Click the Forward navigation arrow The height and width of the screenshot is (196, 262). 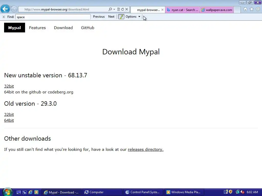pyautogui.click(x=14, y=9)
